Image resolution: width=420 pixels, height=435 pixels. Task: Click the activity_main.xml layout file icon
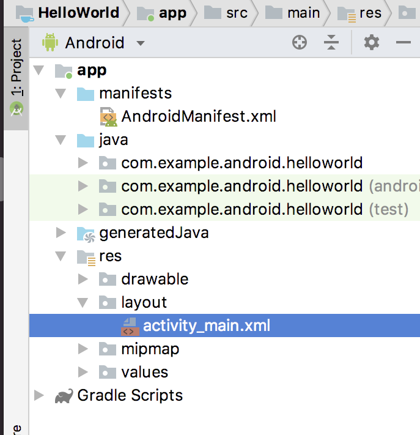(x=130, y=326)
